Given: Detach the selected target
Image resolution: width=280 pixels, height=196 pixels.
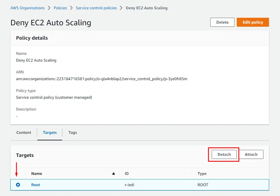Looking at the screenshot, I should click(x=224, y=154).
